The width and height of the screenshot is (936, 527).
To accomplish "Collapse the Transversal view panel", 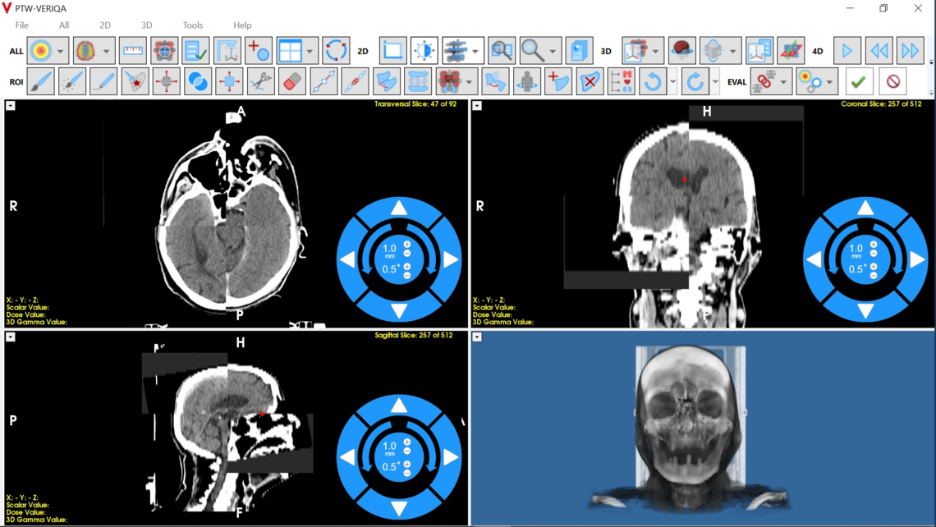I will (10, 105).
